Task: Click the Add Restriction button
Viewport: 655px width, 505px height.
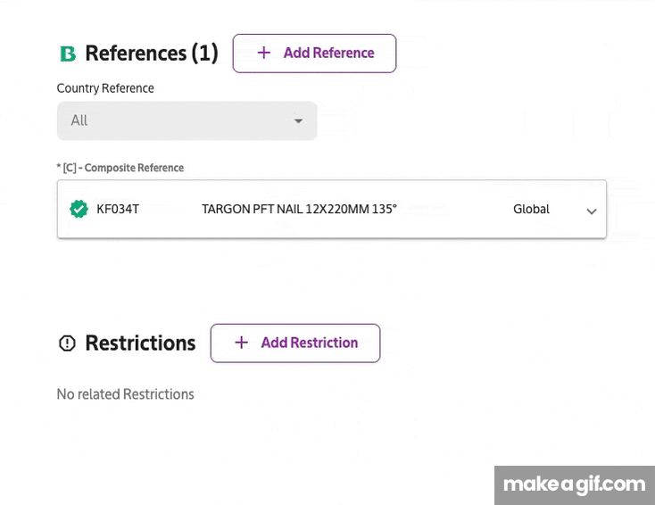Action: point(295,343)
